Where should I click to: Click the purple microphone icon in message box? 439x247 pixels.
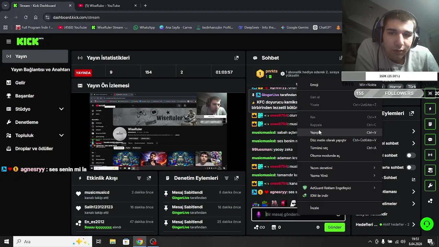tap(259, 214)
